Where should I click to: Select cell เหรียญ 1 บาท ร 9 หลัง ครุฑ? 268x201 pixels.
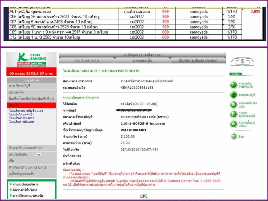68,32
